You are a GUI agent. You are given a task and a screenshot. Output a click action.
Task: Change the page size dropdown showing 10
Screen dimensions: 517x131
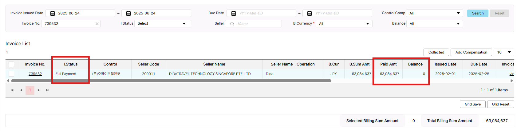point(504,52)
